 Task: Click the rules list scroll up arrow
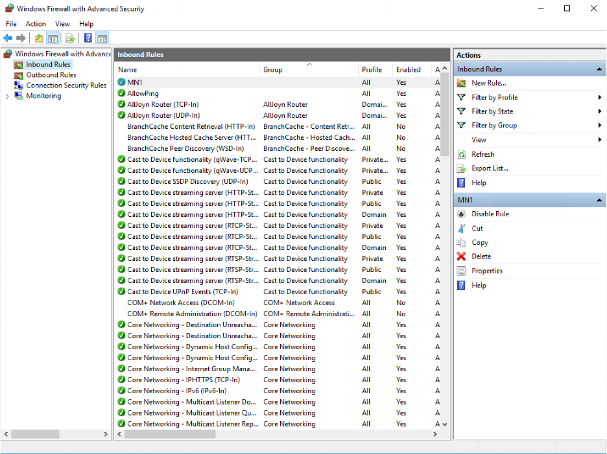445,69
